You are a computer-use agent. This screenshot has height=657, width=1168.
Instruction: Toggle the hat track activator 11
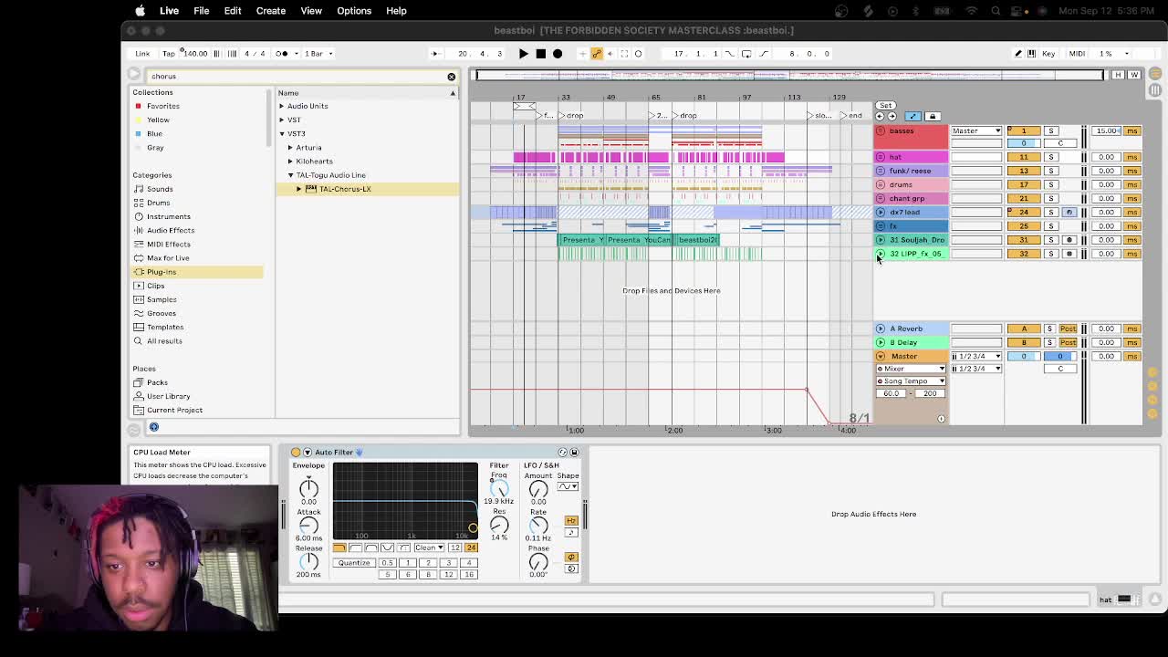1024,157
